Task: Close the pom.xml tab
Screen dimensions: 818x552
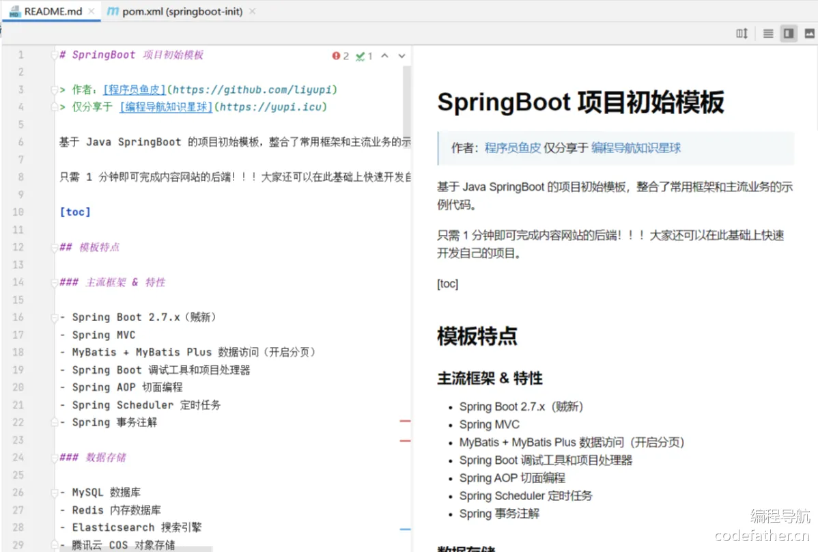Action: click(x=253, y=11)
